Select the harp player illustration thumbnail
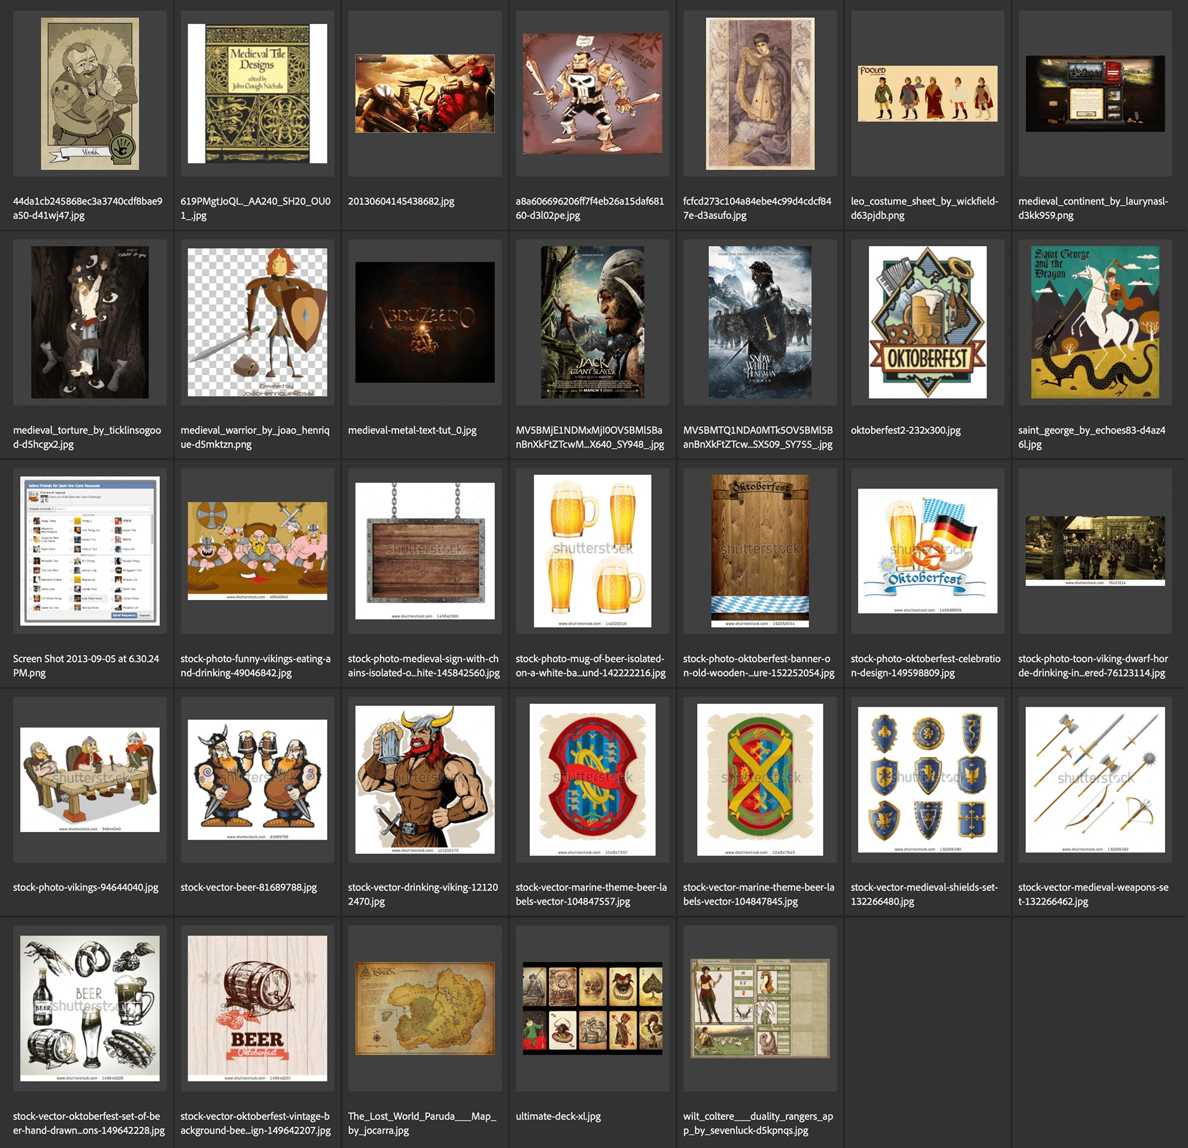The height and width of the screenshot is (1148, 1188). click(760, 93)
